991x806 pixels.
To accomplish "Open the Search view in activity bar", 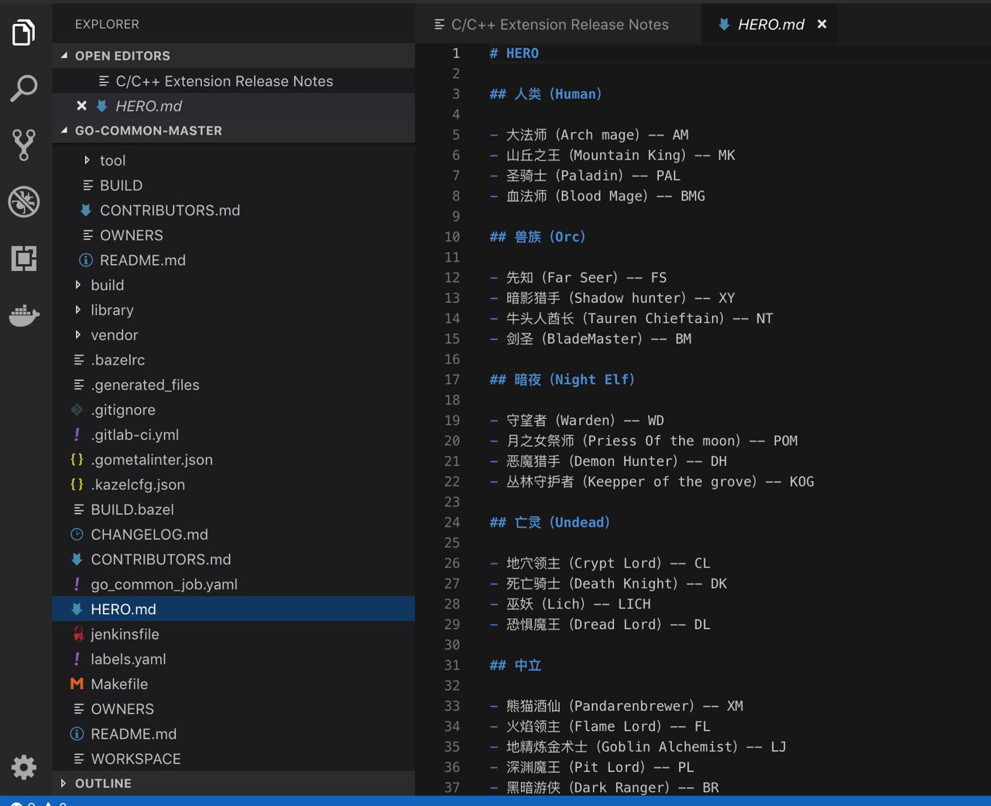I will click(24, 88).
